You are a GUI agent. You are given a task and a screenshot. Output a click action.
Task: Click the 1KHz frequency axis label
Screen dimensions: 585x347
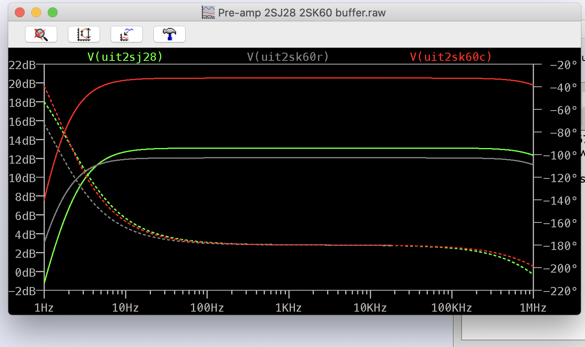[x=288, y=308]
